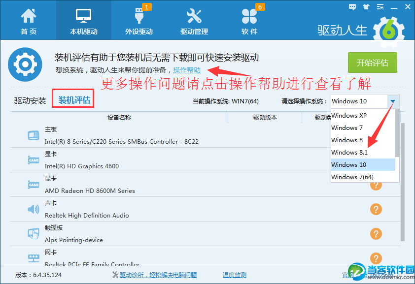Choose Windows 8 from dropdown list

(x=363, y=140)
